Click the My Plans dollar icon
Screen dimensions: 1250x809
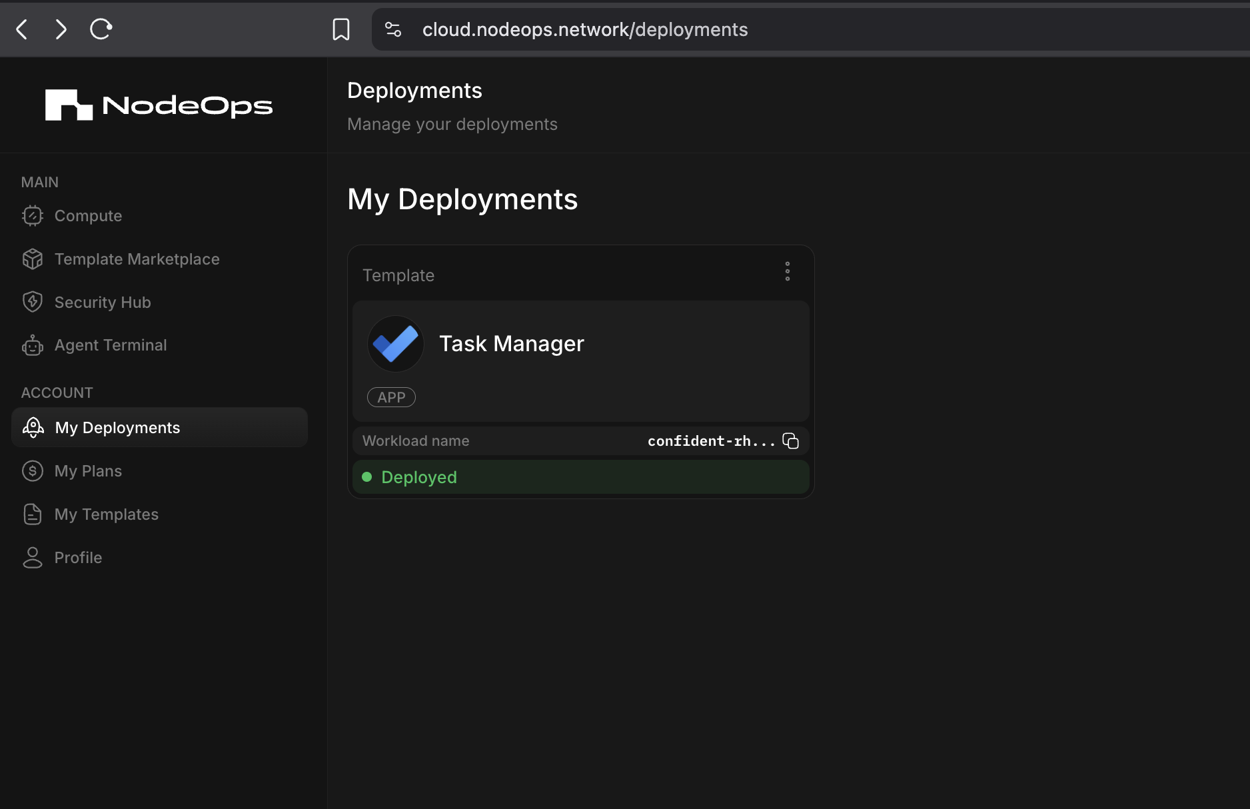point(33,470)
